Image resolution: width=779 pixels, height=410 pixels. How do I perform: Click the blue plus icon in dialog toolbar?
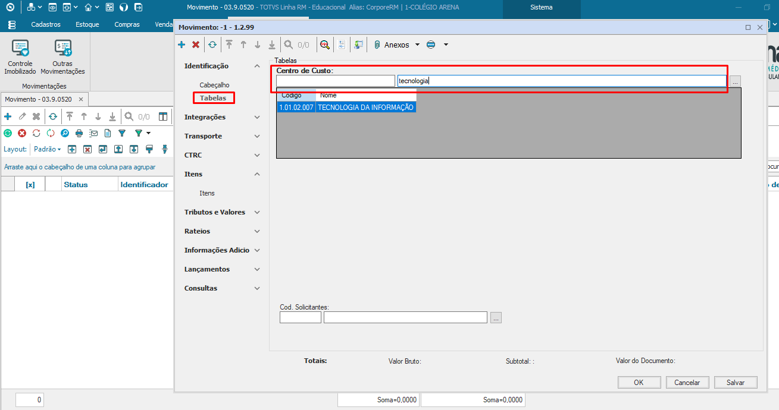[x=182, y=45]
